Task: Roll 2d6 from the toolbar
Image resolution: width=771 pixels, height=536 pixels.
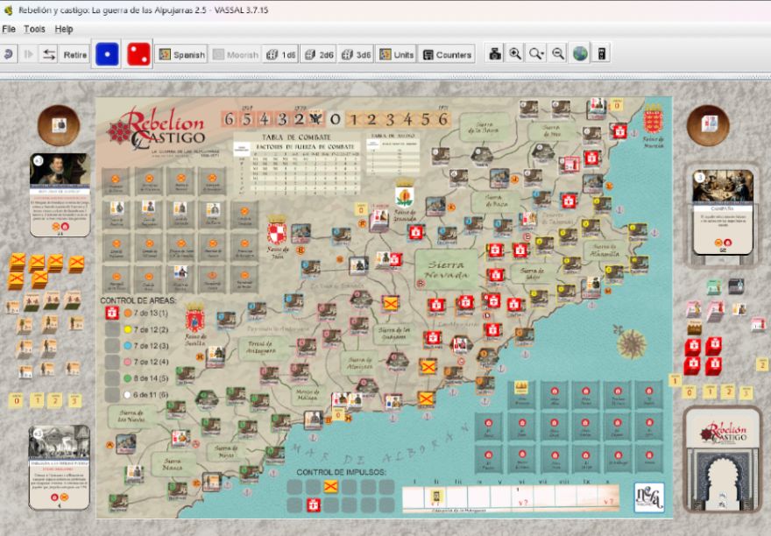Action: (x=319, y=54)
